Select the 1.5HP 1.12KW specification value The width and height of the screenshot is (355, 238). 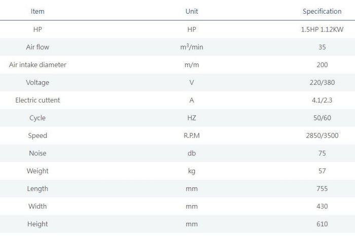322,29
